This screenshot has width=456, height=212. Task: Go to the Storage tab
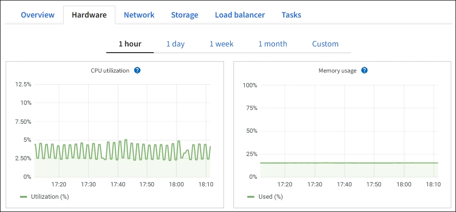[x=185, y=15]
